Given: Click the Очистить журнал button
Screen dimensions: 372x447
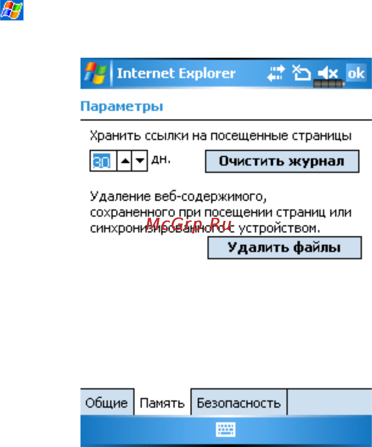Looking at the screenshot, I should pos(282,161).
